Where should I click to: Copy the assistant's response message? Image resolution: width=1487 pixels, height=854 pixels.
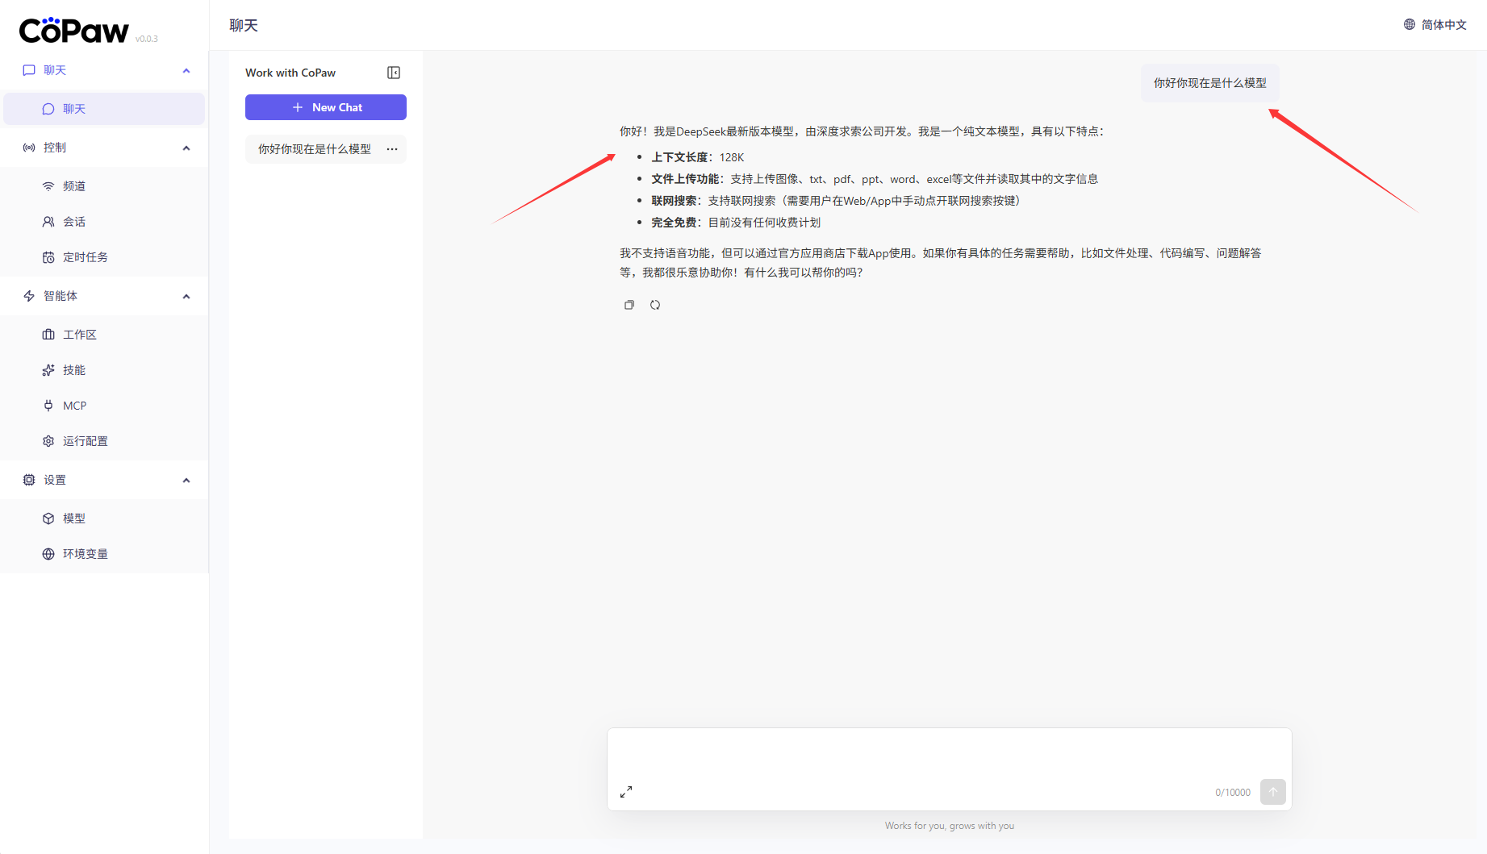tap(629, 305)
